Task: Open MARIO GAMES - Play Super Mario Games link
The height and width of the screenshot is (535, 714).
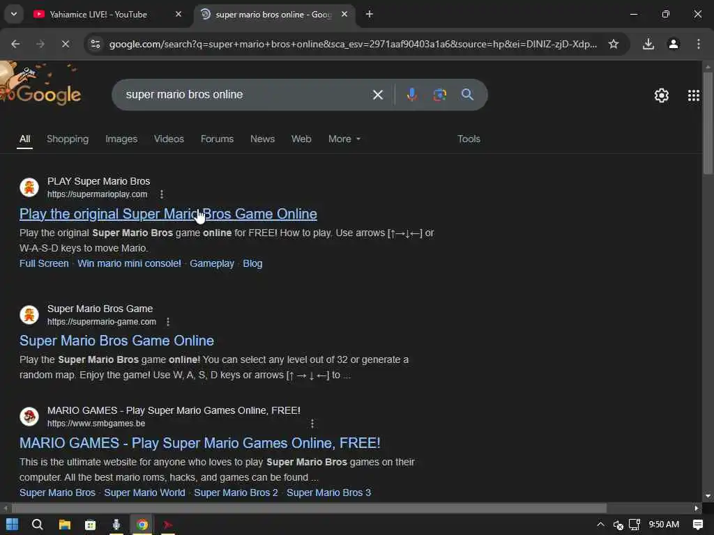Action: (199, 442)
